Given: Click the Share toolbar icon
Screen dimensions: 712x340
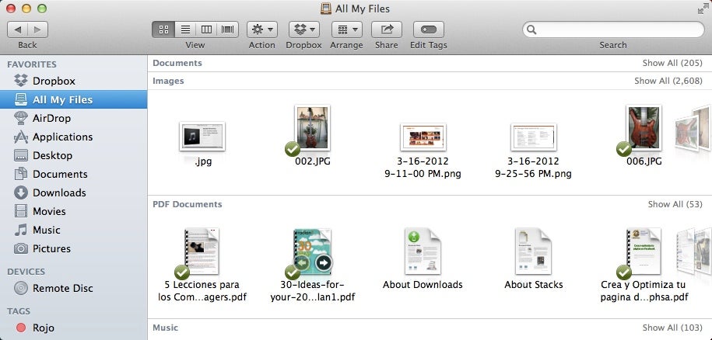Looking at the screenshot, I should point(386,29).
